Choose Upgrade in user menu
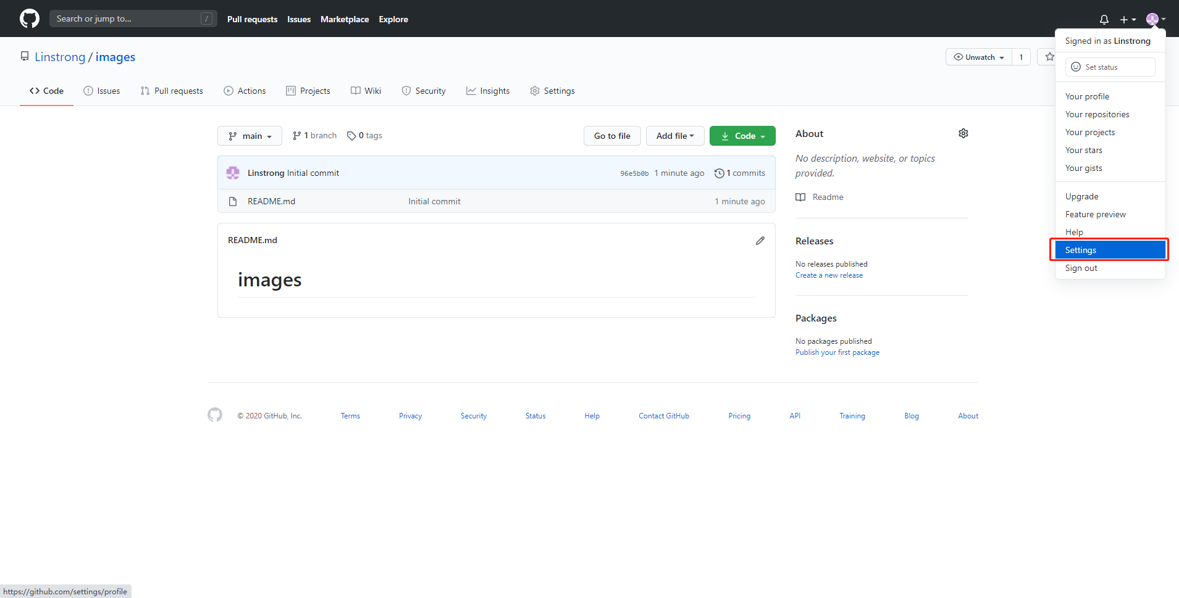Viewport: 1179px width, 598px height. (1110, 196)
